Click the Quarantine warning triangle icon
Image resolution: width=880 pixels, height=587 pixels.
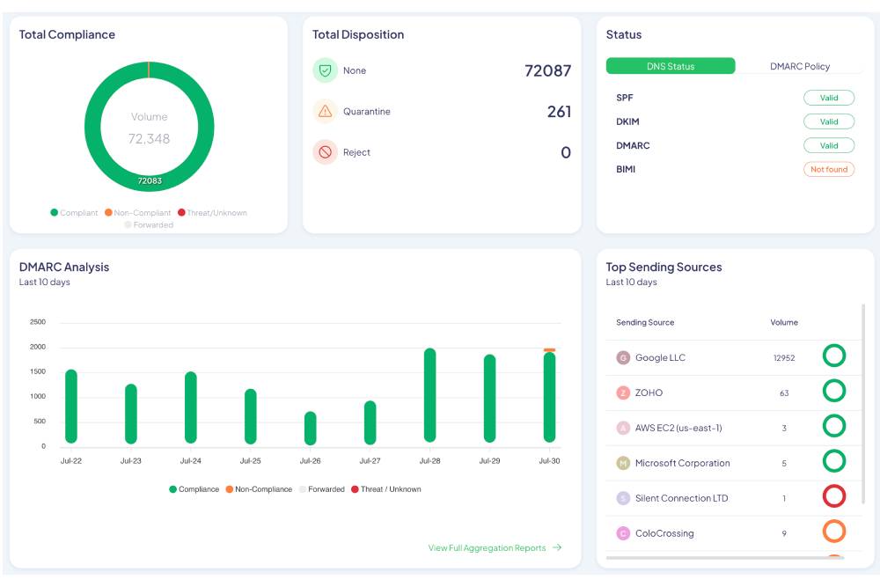(x=325, y=112)
